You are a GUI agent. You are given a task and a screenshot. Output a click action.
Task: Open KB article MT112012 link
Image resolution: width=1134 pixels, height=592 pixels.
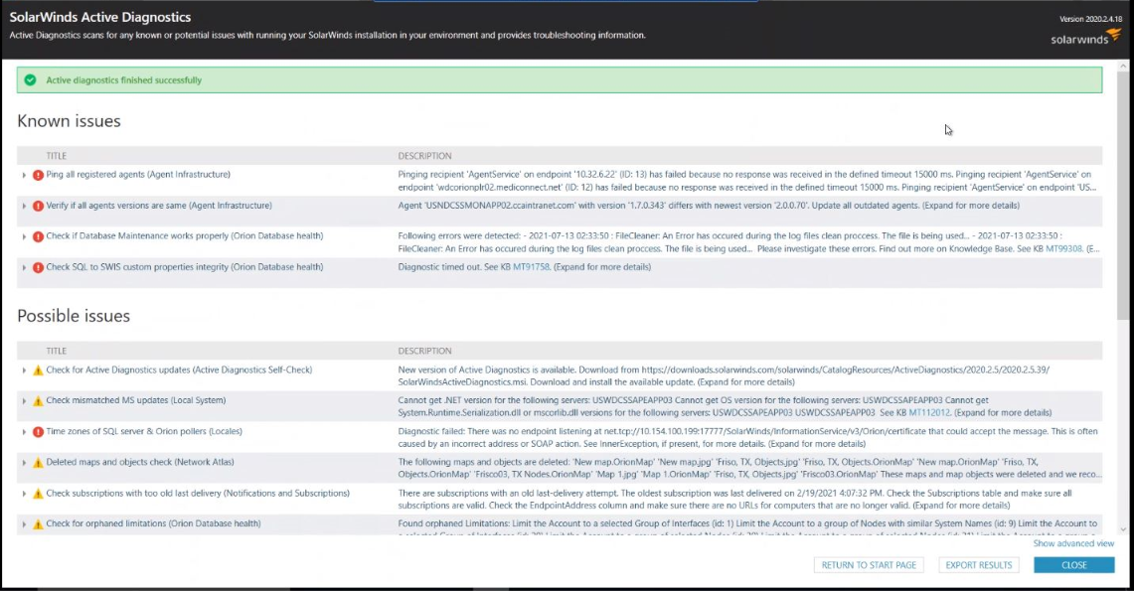click(929, 413)
